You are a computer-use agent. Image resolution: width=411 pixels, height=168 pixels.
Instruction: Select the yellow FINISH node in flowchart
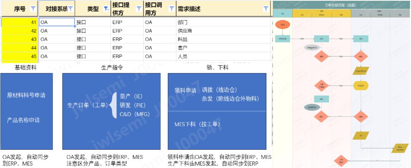pos(360,85)
